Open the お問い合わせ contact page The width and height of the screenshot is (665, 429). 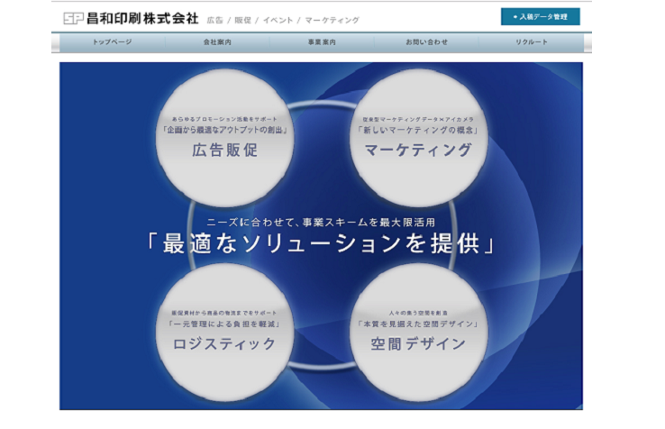(426, 42)
